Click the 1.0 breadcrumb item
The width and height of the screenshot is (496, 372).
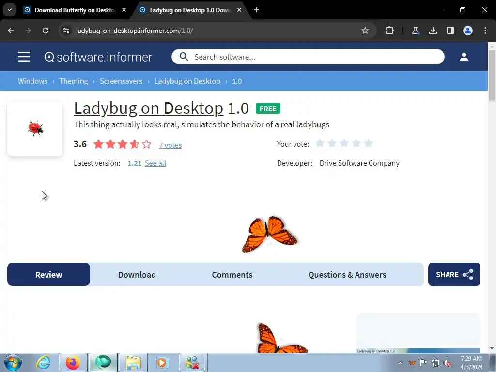tap(237, 81)
